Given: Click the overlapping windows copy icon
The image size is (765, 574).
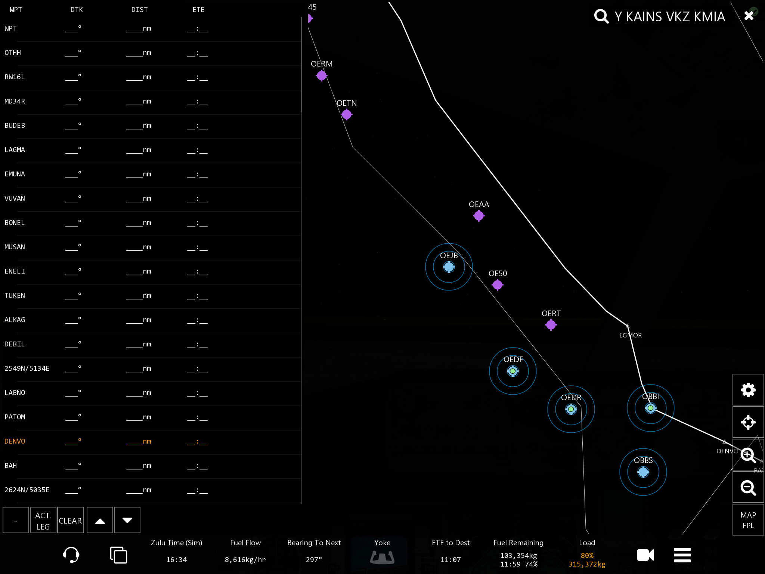Looking at the screenshot, I should pos(118,555).
